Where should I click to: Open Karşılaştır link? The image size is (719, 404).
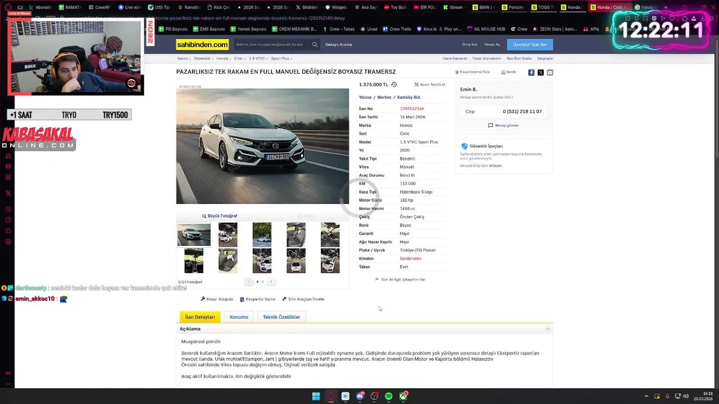tap(545, 58)
